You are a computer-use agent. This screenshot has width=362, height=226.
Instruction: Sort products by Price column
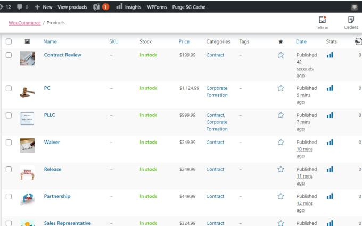(x=184, y=41)
